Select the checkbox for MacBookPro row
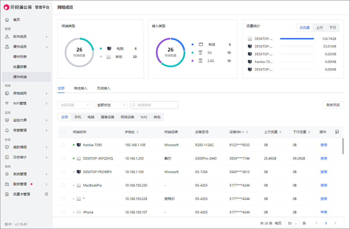Image resolution: width=350 pixels, height=229 pixels. (63, 185)
